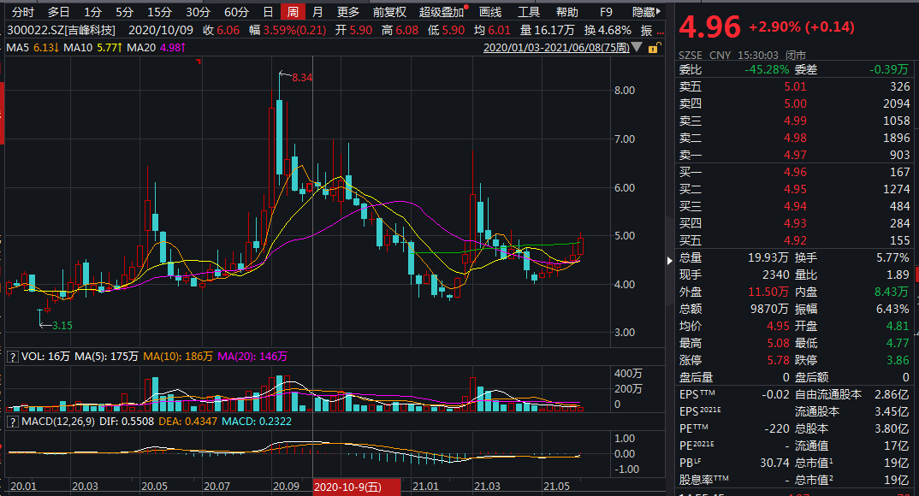Open the MACD indicator help question mark
This screenshot has width=919, height=496.
pos(12,422)
